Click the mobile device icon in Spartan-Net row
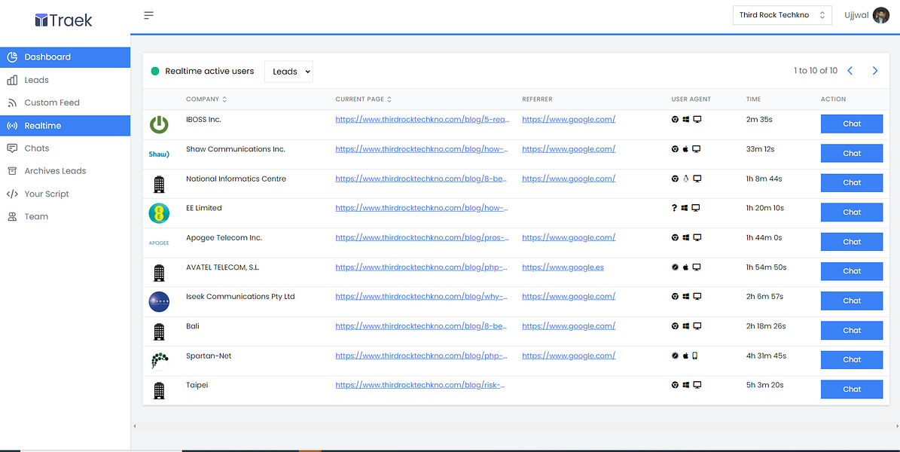Viewport: 900px width, 452px height. 695,356
